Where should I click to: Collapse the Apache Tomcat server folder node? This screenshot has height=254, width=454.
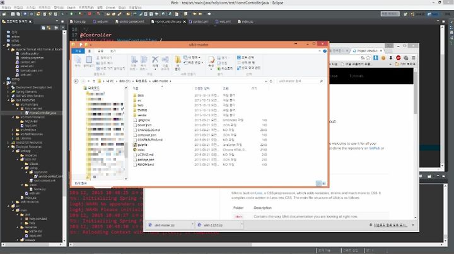coord(8,50)
